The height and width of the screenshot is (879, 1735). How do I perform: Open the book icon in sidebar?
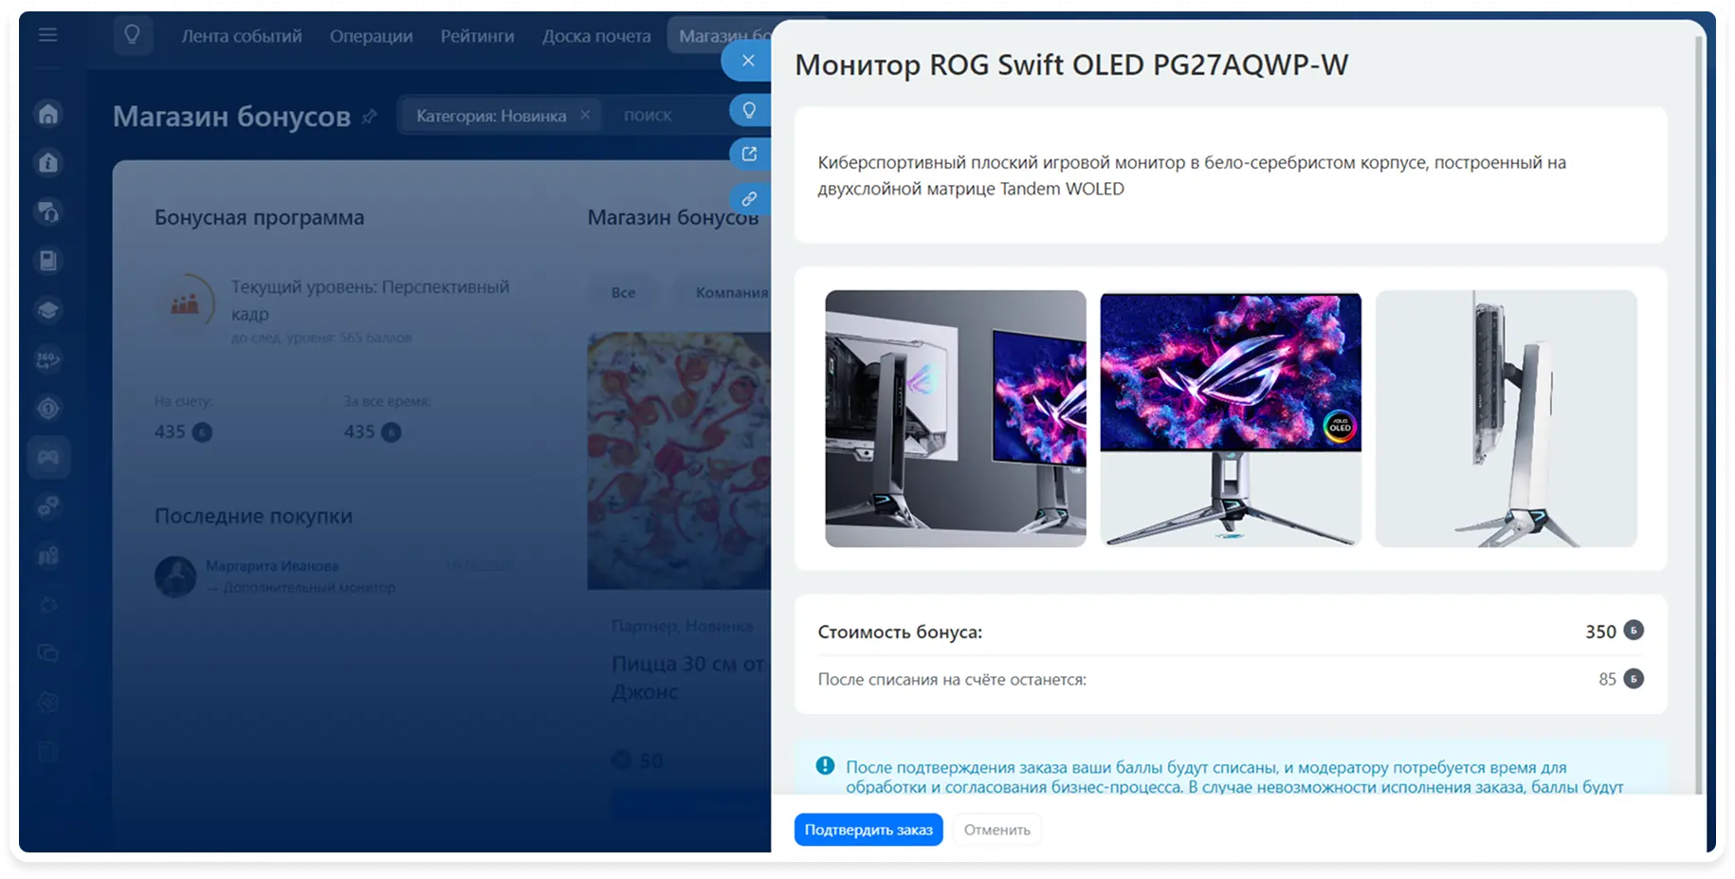tap(48, 261)
